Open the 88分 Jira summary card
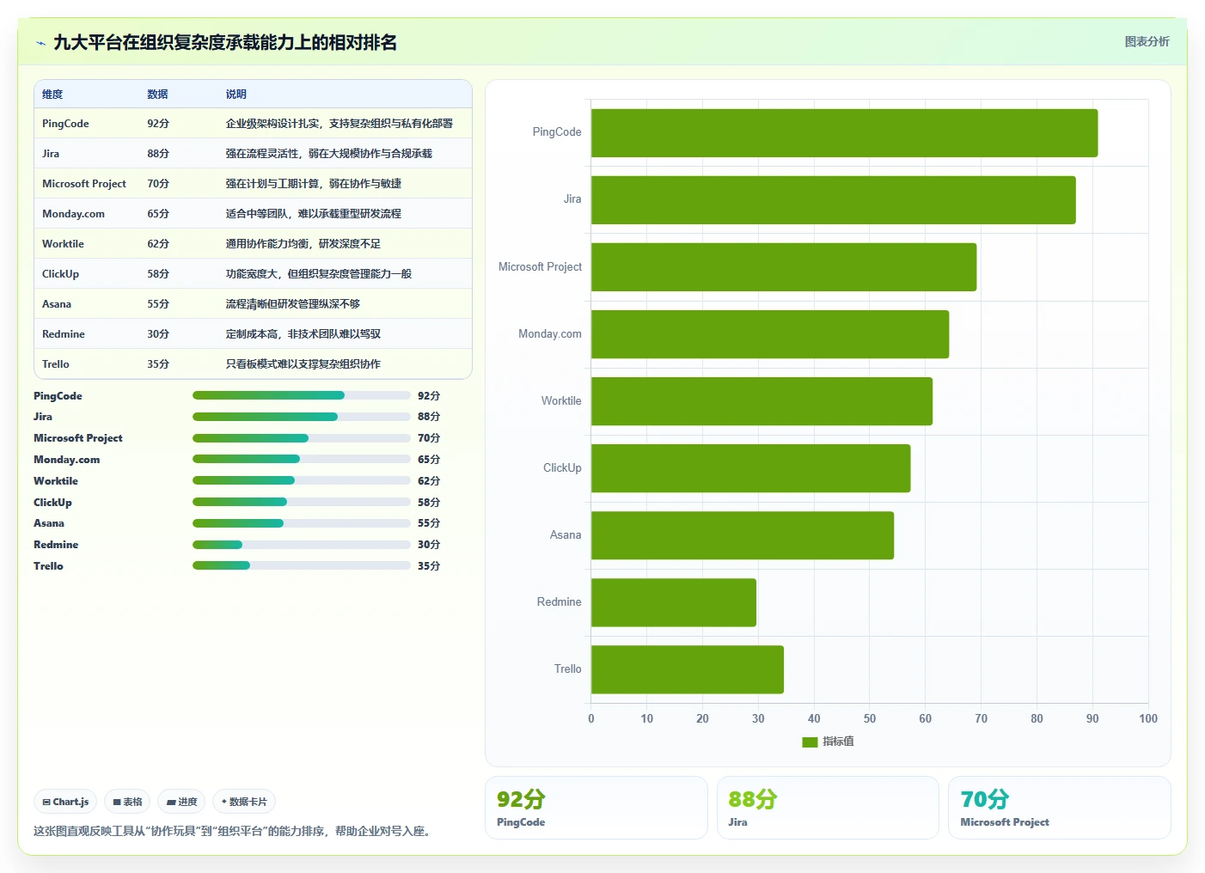 828,808
